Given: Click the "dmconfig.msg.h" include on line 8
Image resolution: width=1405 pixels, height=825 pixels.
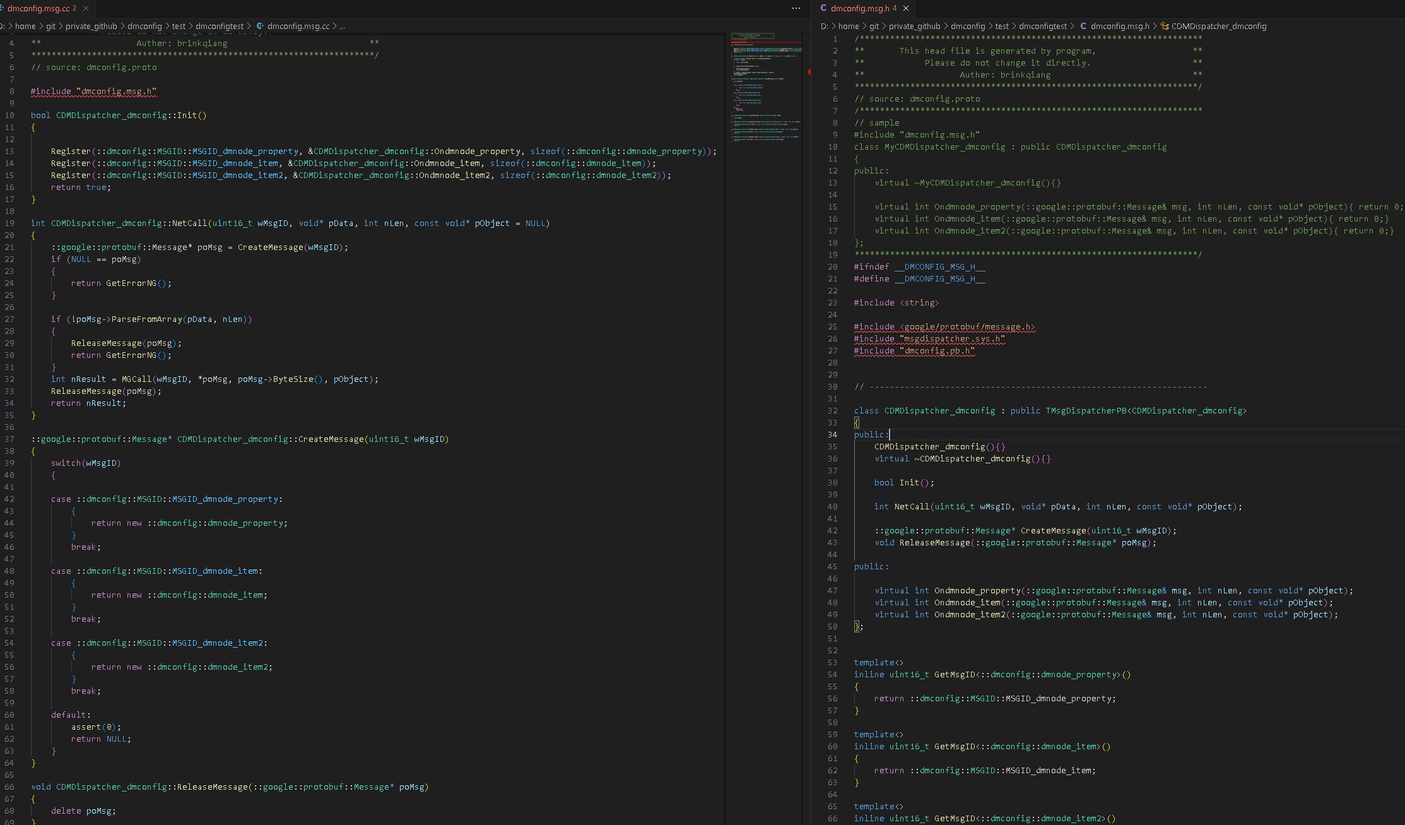Looking at the screenshot, I should click(x=116, y=92).
